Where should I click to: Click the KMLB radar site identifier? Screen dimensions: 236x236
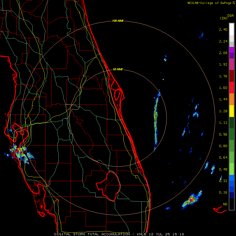click(142, 234)
